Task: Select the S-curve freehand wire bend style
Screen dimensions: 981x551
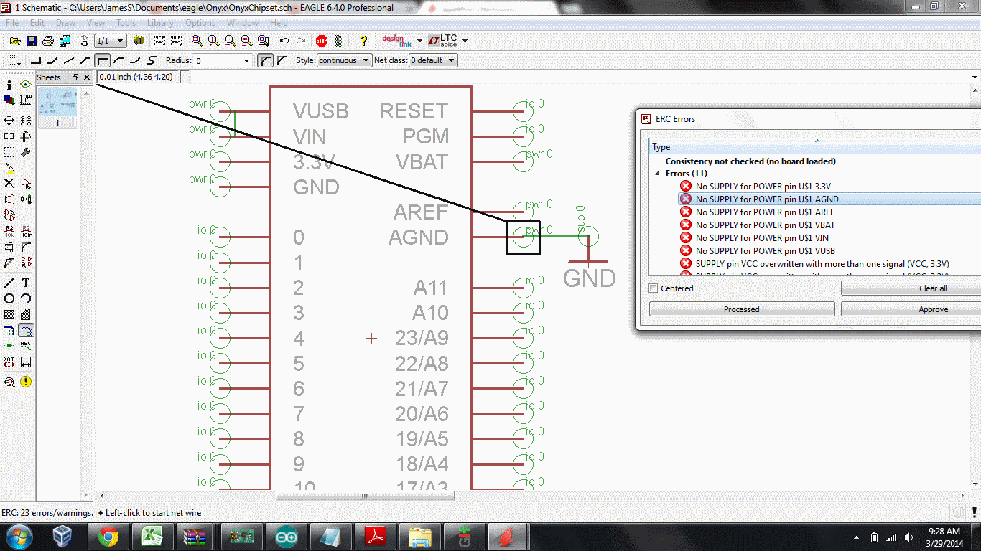Action: pyautogui.click(x=152, y=60)
